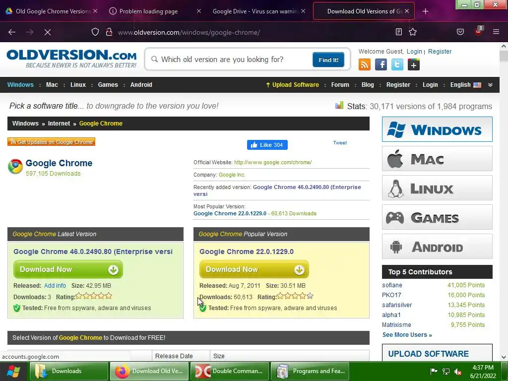508x381 pixels.
Task: Click the Mac platform banner in sidebar
Action: [x=437, y=159]
